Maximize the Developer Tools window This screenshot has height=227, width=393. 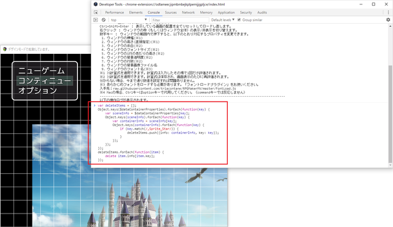(373, 4)
